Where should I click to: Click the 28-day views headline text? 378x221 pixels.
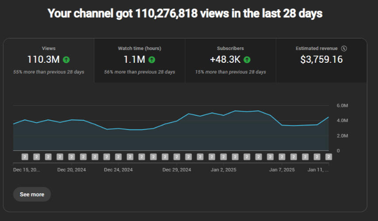(x=185, y=14)
